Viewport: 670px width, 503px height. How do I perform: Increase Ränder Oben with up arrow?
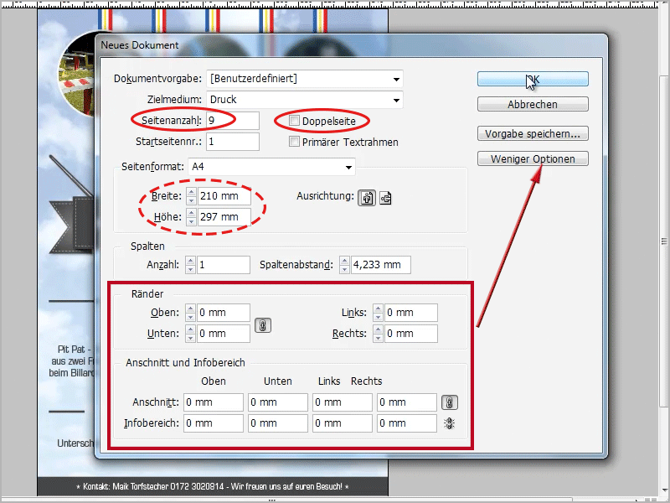coord(191,309)
